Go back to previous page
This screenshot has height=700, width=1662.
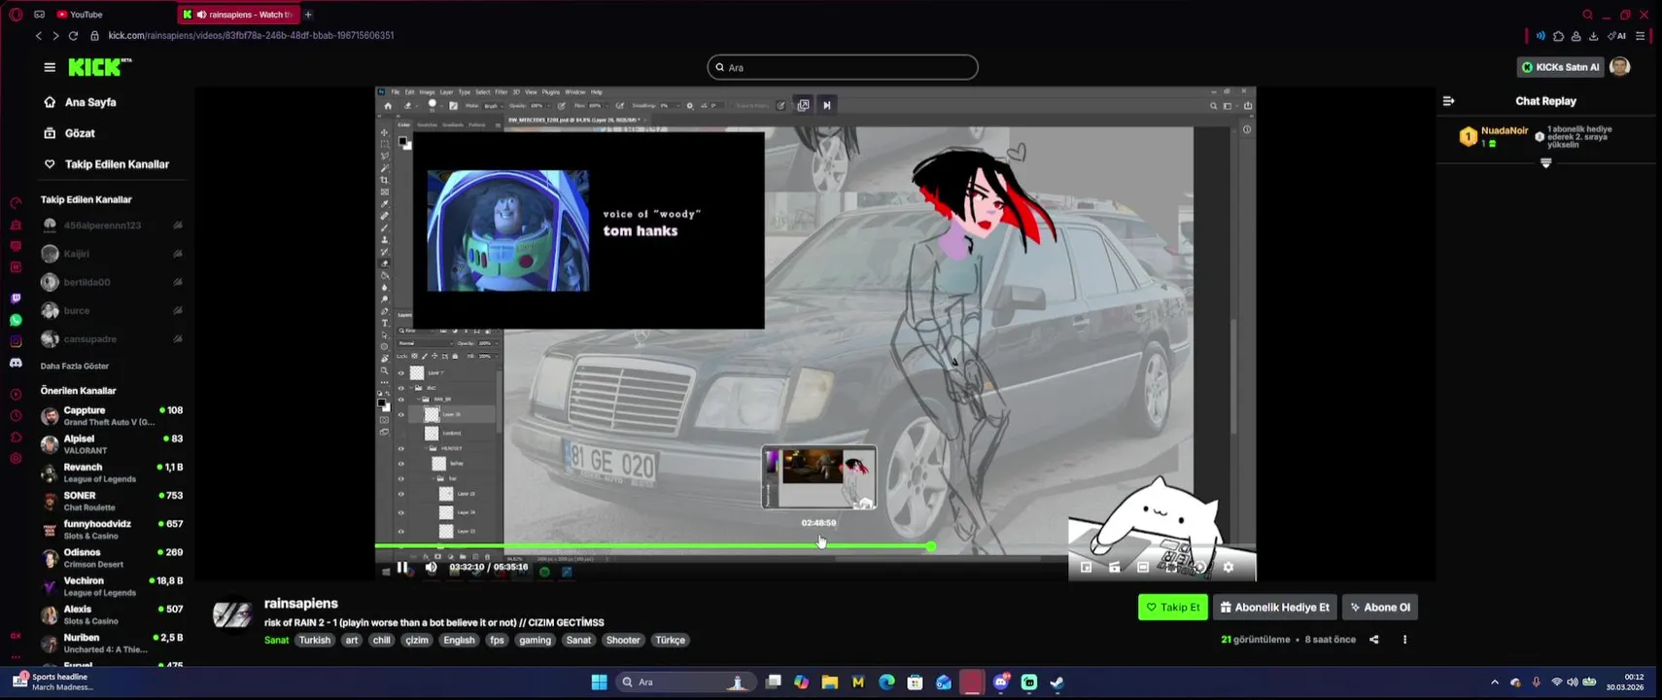(x=39, y=36)
